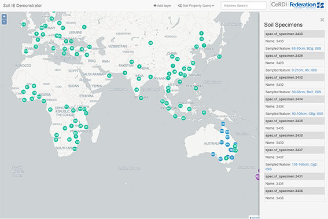
Task: Open sampled feature link 80-108cm; CBg; ISIS
Action: click(307, 114)
